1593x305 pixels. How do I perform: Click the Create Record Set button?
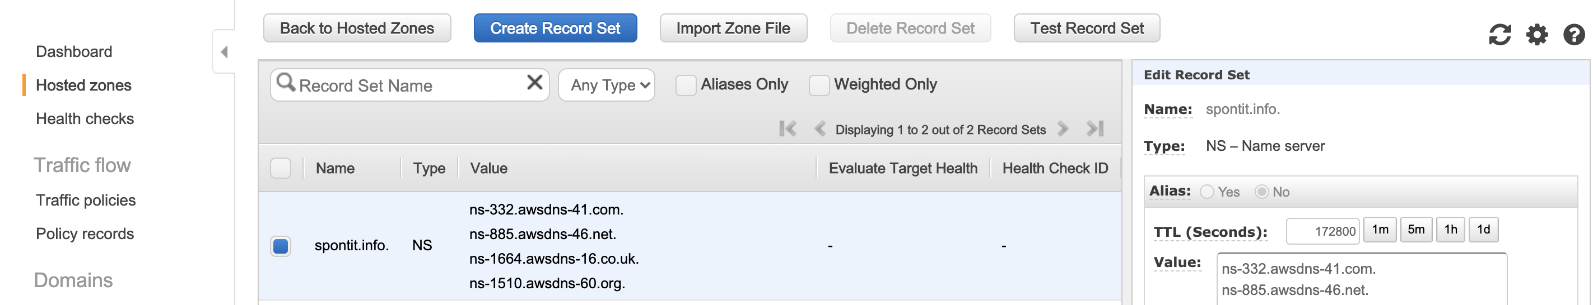tap(555, 28)
